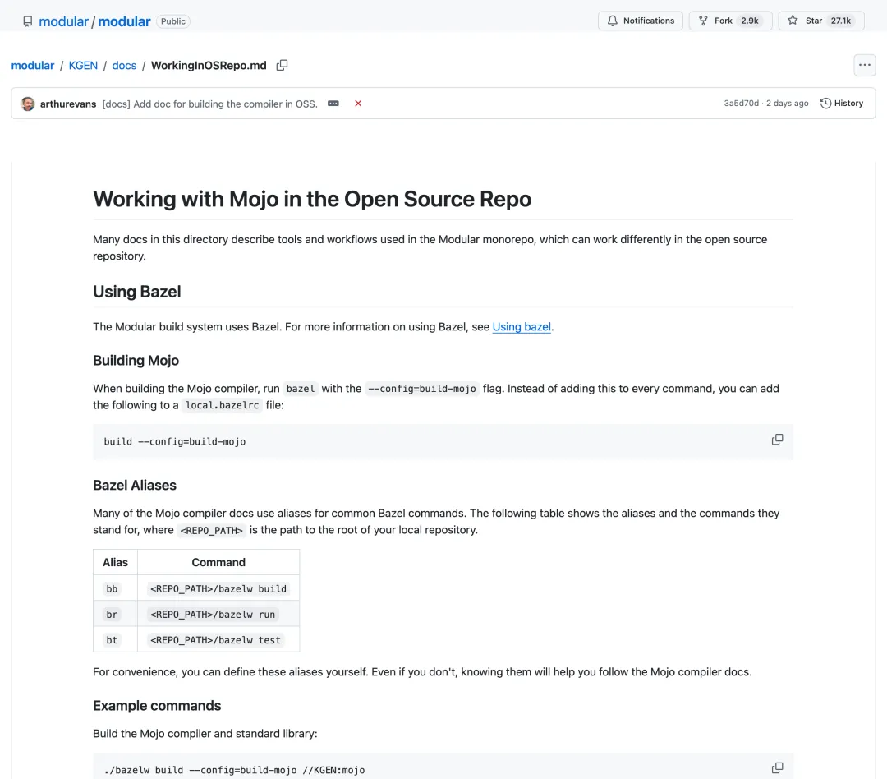Screen dimensions: 887x779
Task: Click the inline --config=build-mojo flag text
Action: pos(422,389)
